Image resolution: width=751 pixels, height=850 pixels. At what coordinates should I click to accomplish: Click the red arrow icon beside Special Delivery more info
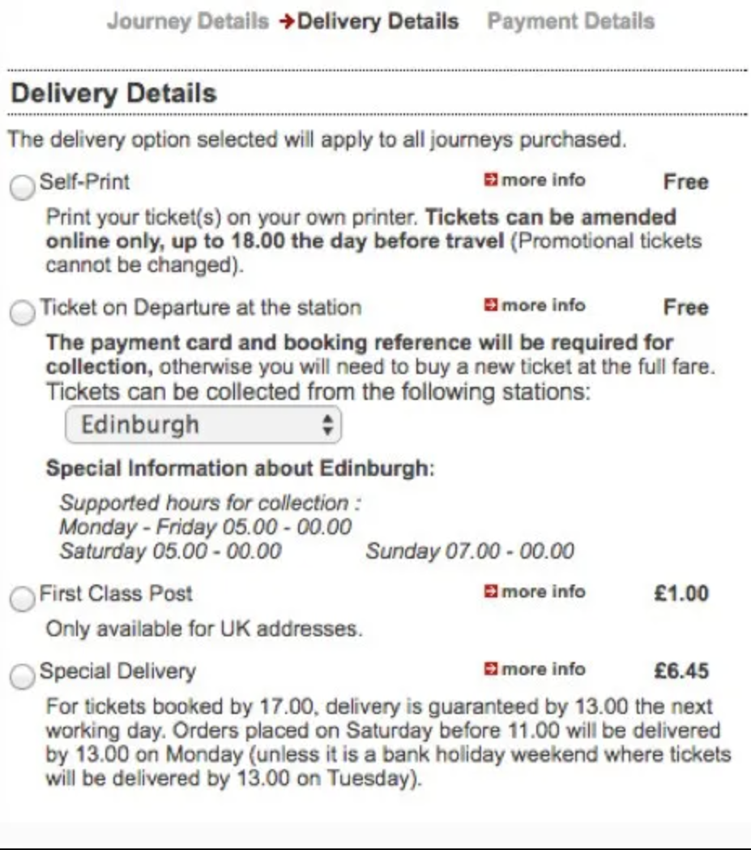point(490,669)
